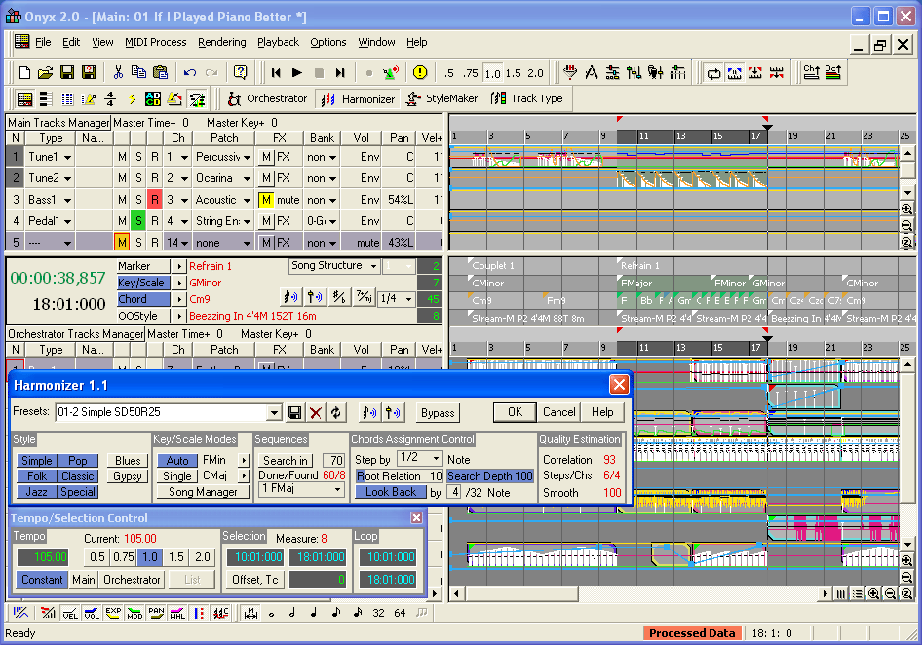Click the Look Back button
922x645 pixels.
tap(391, 492)
